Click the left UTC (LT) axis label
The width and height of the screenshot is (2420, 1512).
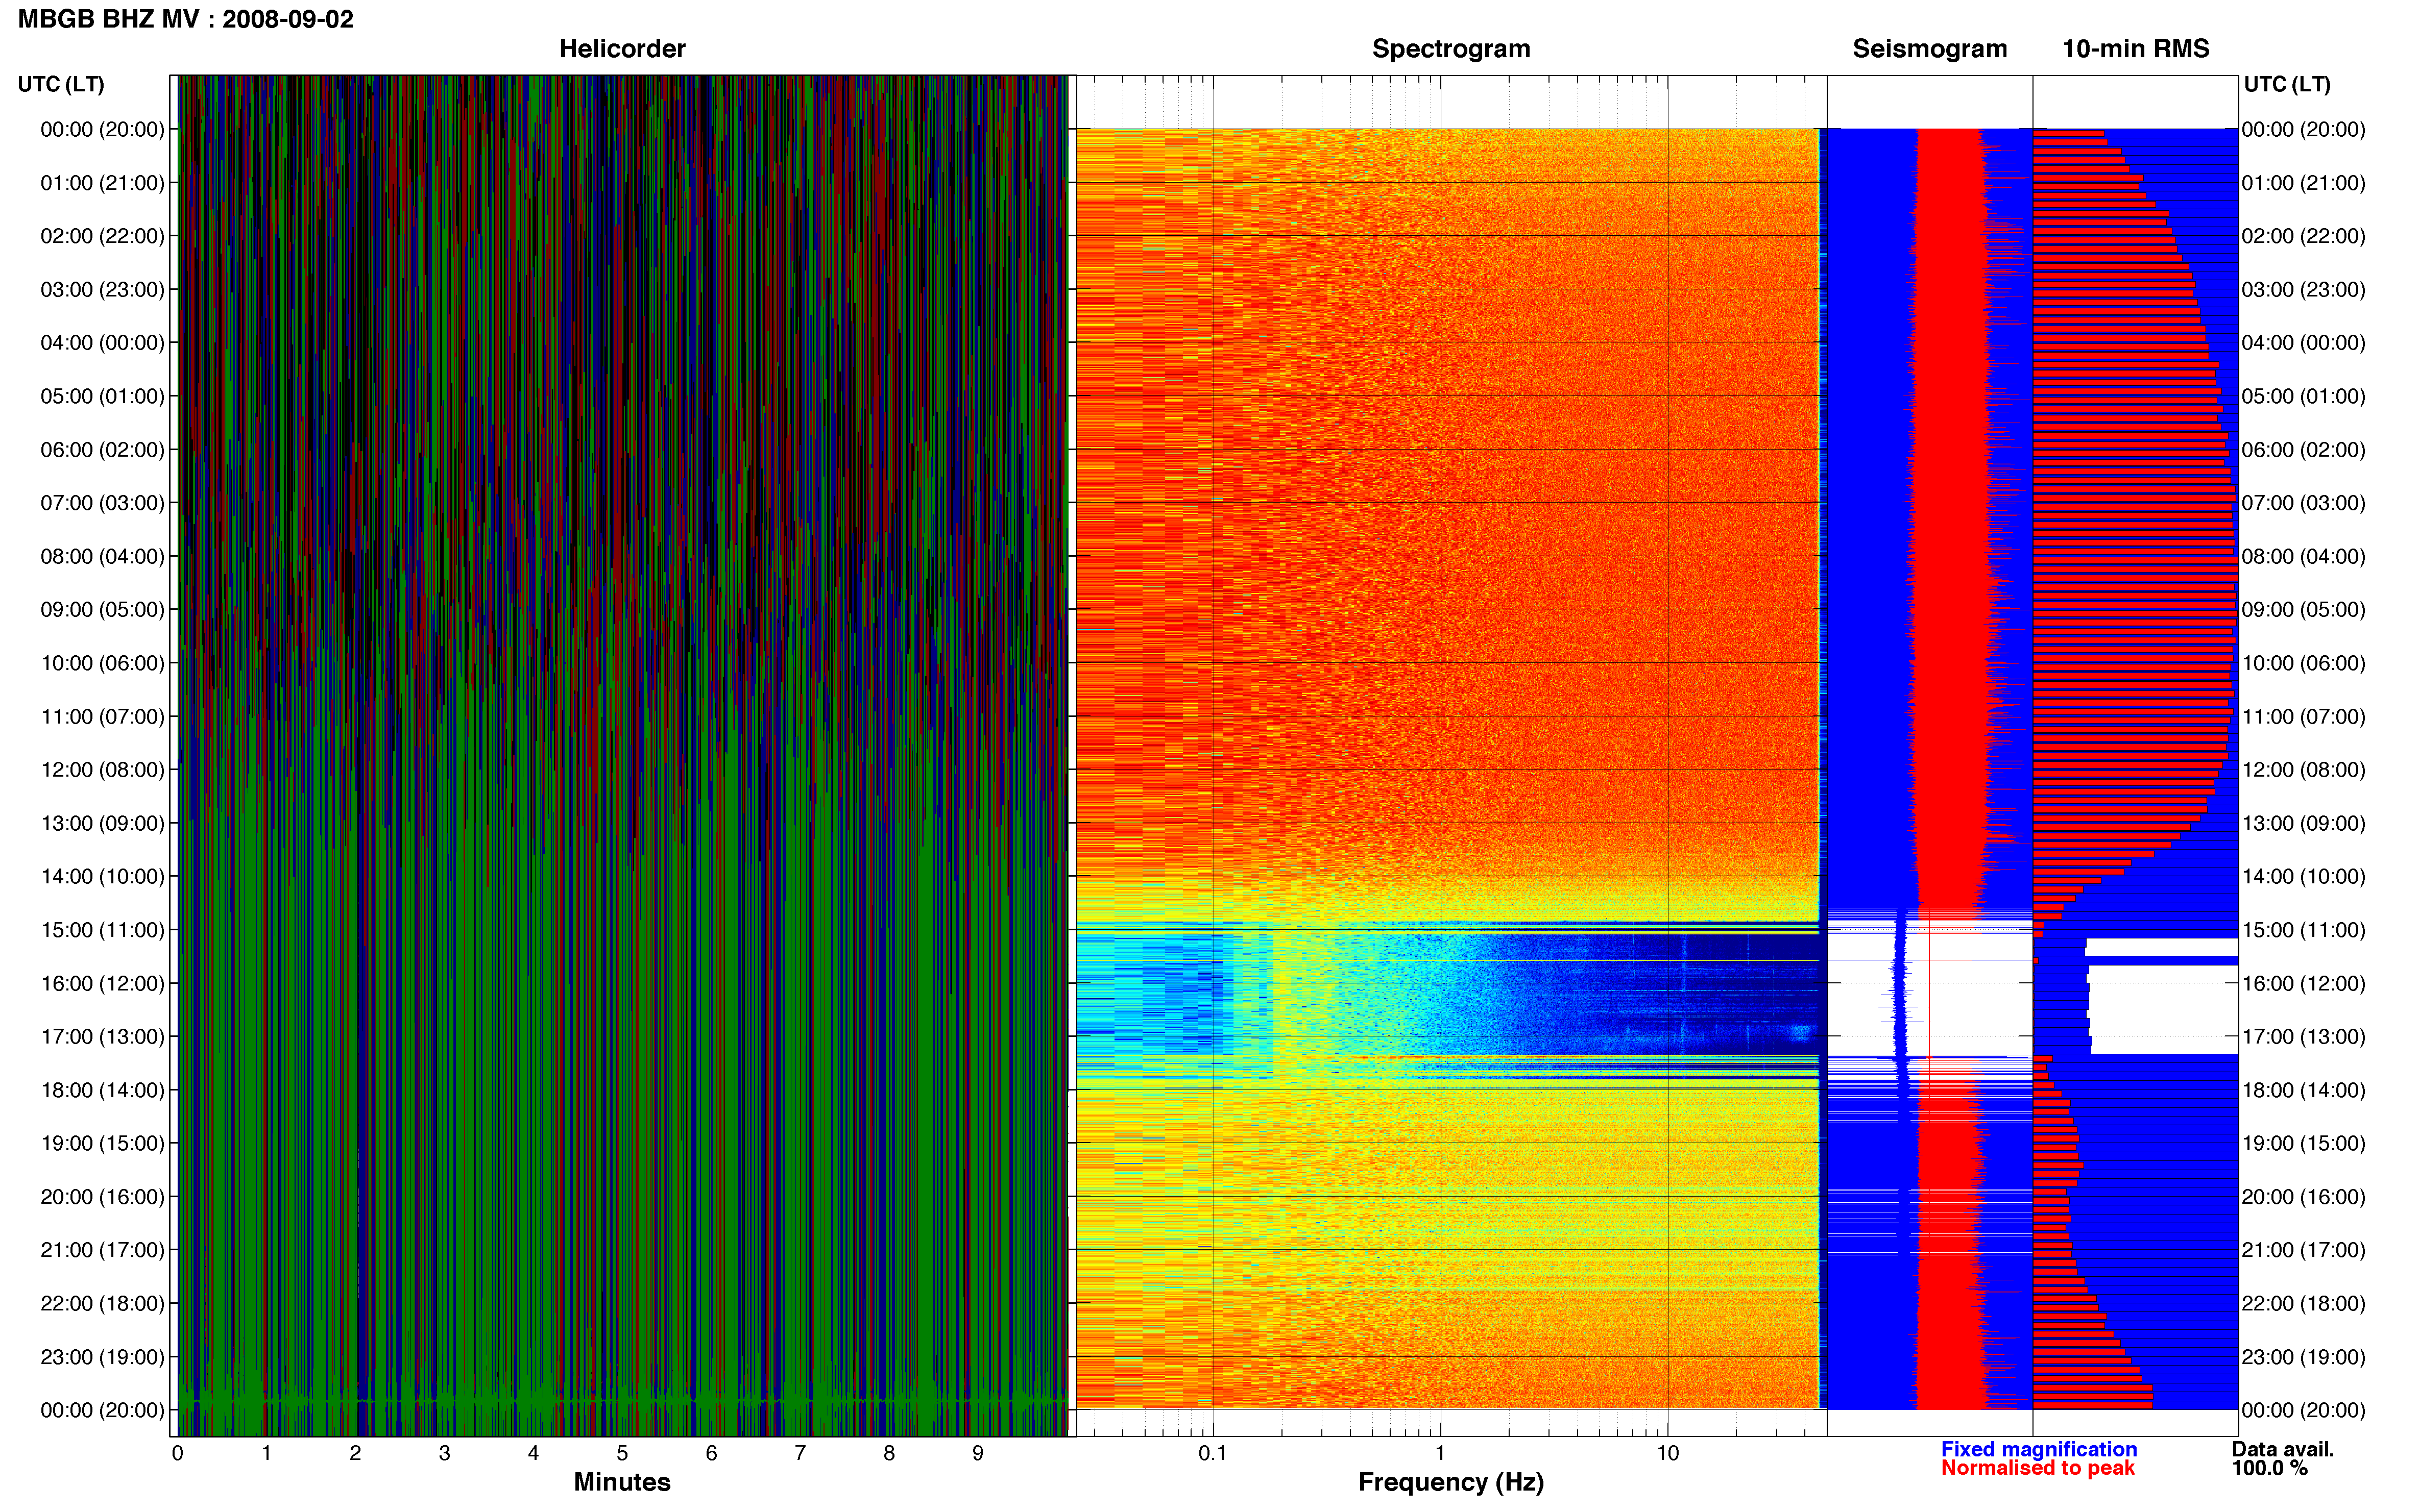61,84
